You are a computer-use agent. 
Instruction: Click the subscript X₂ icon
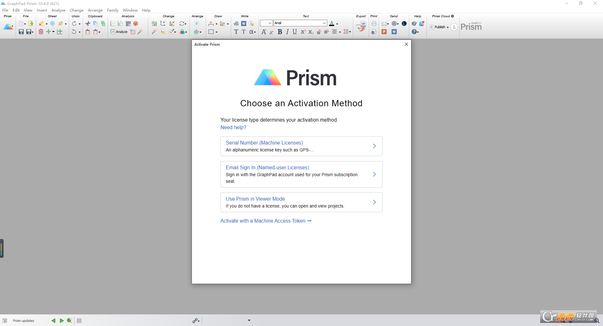click(x=311, y=32)
